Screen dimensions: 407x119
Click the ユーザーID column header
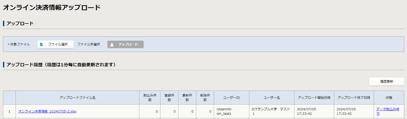[x=231, y=98]
